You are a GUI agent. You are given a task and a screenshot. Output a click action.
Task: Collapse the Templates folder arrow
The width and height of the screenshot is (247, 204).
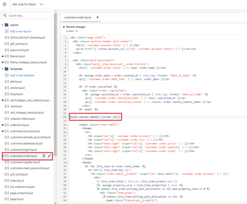2,69
